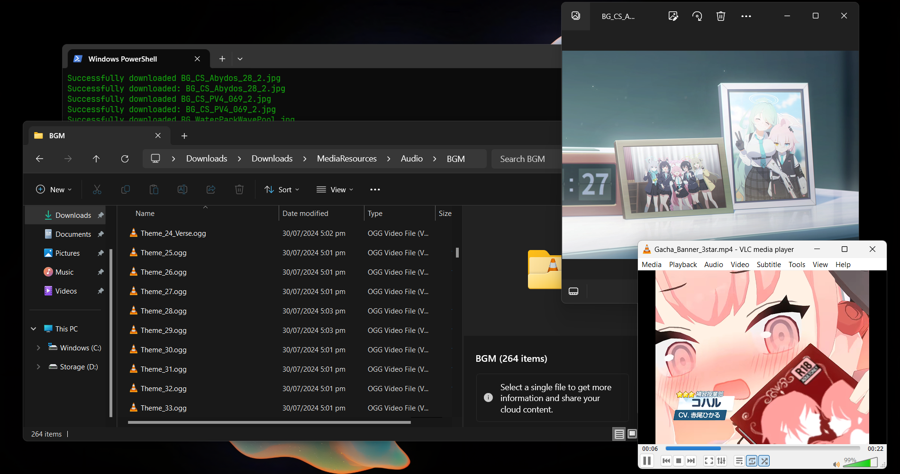
Task: Switch Explorer to large thumbnails view icon
Action: pyautogui.click(x=632, y=434)
